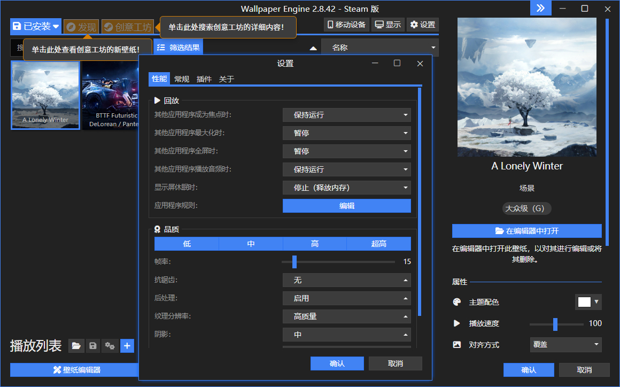Open the Installed tab dropdown
Image resolution: width=620 pixels, height=387 pixels.
[36, 27]
